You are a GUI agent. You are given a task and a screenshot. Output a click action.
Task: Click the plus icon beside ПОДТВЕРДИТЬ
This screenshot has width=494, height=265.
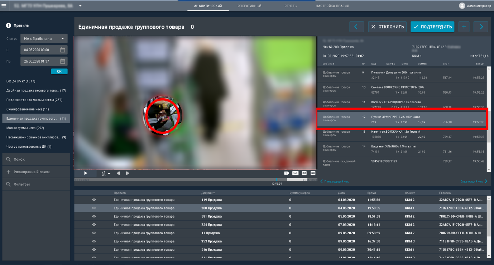[x=464, y=27]
